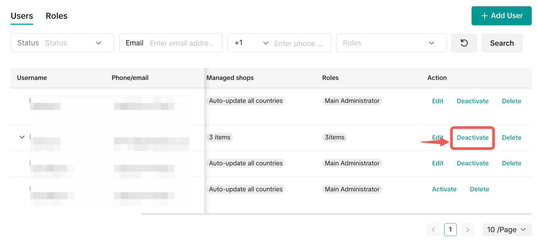Edit the first user in the table
537x240 pixels.
437,101
